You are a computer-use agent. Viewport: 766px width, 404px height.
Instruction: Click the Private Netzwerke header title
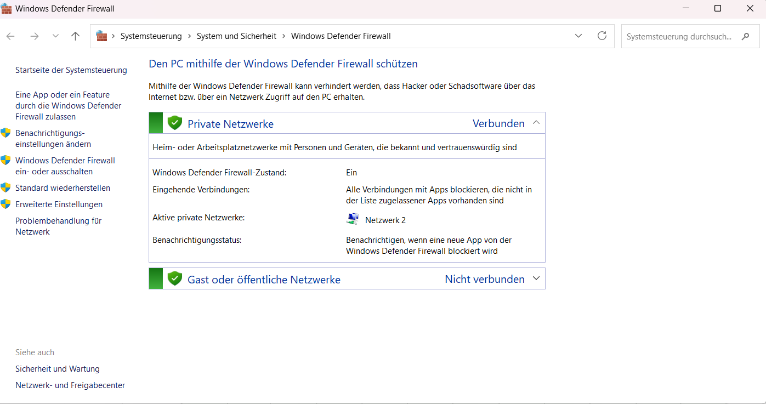click(x=230, y=124)
